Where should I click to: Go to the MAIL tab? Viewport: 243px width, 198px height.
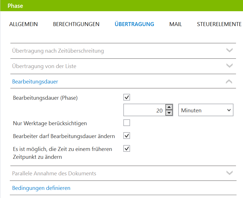pos(175,24)
